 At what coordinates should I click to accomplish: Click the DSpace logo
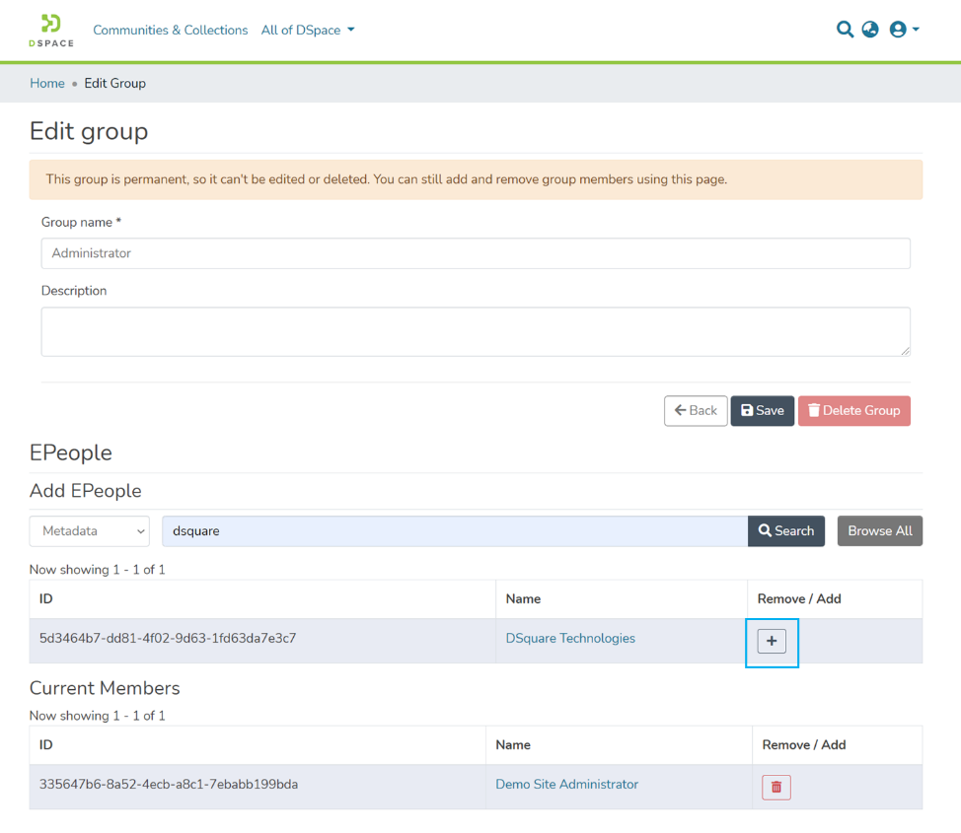click(x=50, y=31)
